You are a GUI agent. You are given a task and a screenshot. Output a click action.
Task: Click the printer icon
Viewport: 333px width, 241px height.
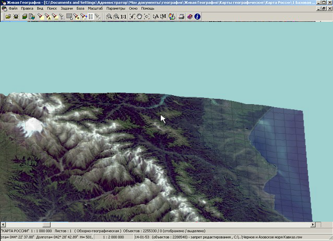coord(181,17)
